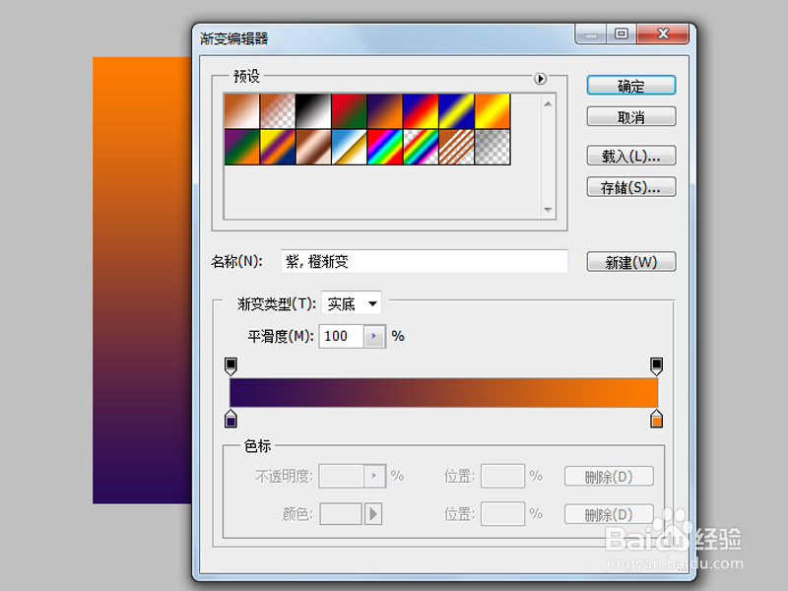Image resolution: width=788 pixels, height=591 pixels.
Task: Click the gradient name field showing 紫,橙渐变
Action: pos(424,261)
